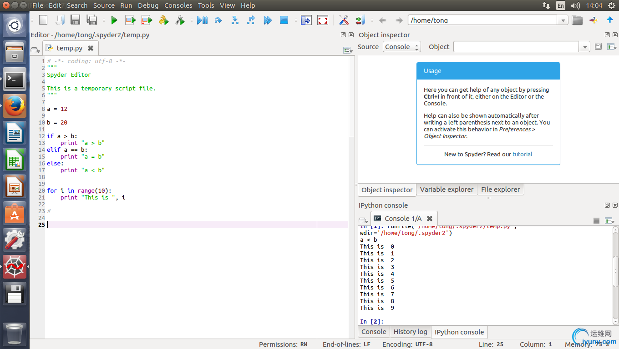Change the Source combo box from Console
Screen dimensions: 619x349
[x=401, y=47]
